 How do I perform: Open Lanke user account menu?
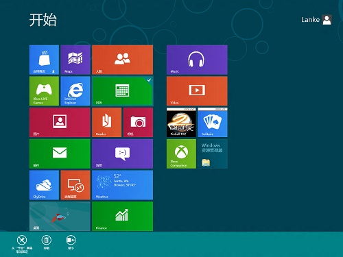pos(316,20)
